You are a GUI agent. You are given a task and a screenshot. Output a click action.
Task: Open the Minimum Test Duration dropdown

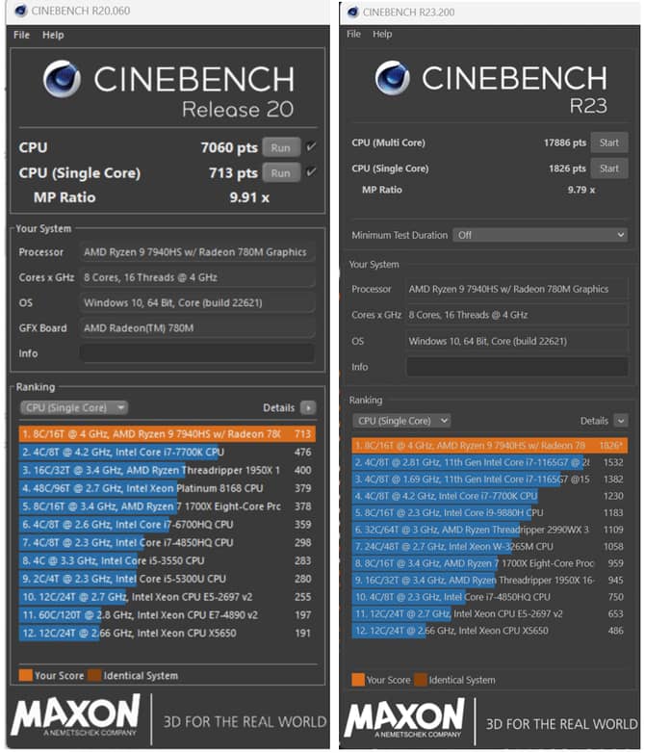[x=540, y=235]
